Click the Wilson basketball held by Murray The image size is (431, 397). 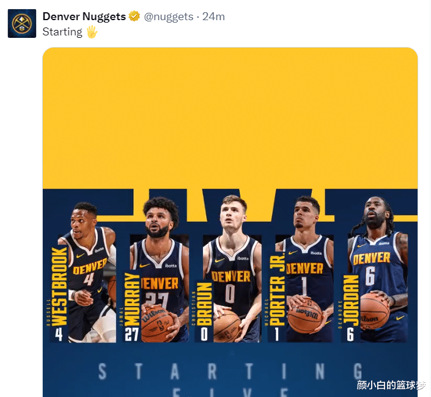pos(157,324)
